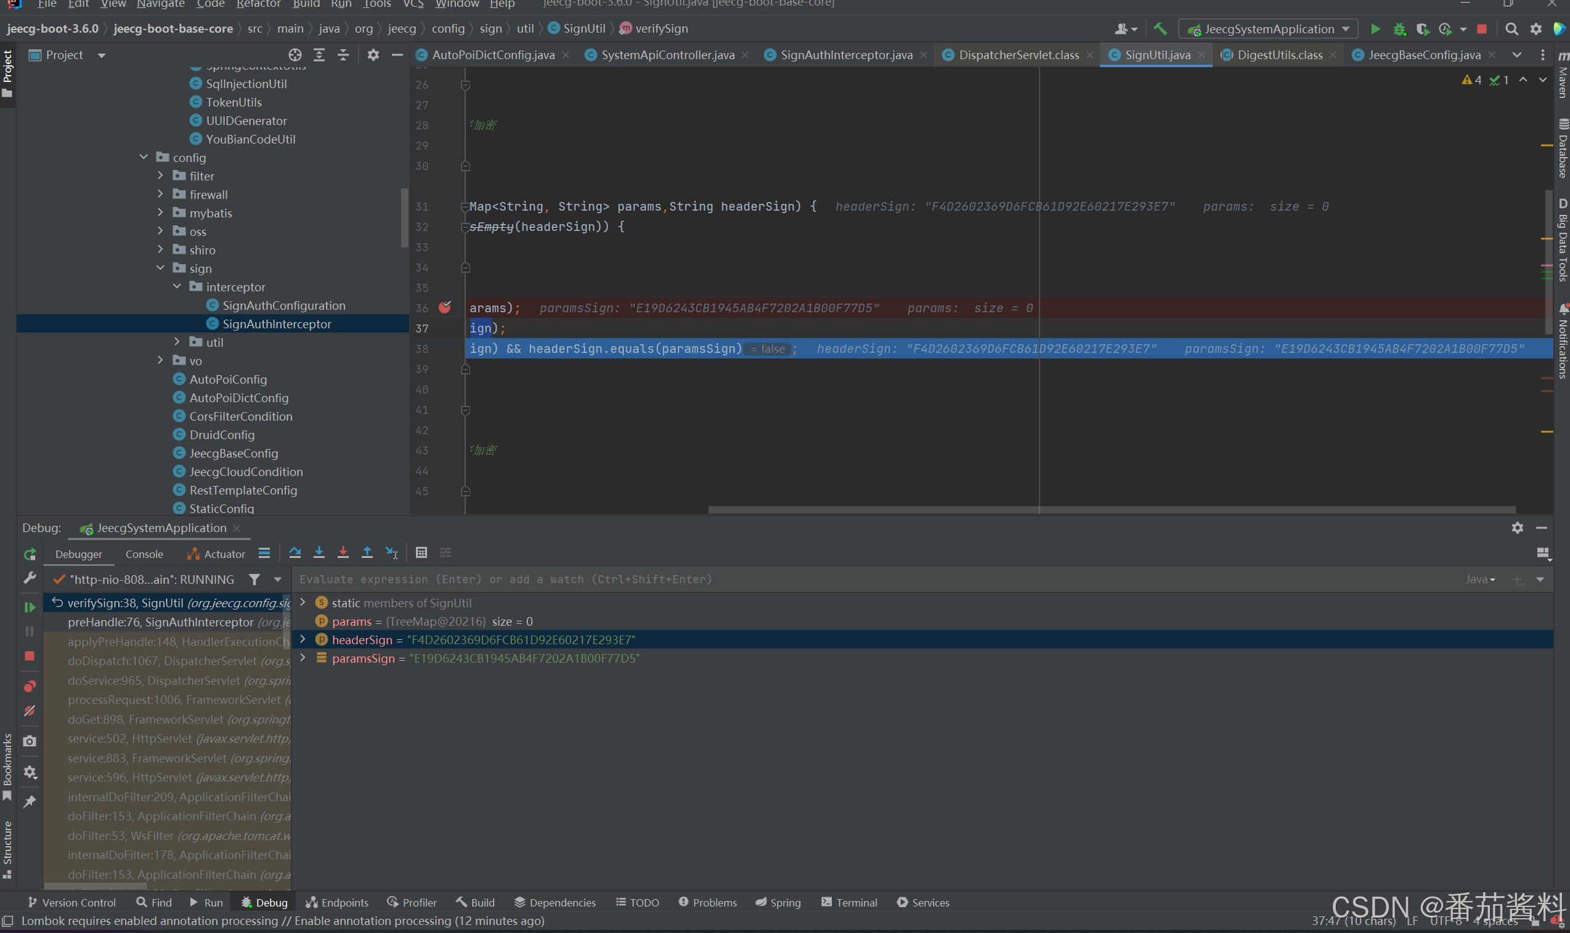The height and width of the screenshot is (933, 1570).
Task: Click the Evaluate Expression calculator icon
Action: tap(421, 552)
